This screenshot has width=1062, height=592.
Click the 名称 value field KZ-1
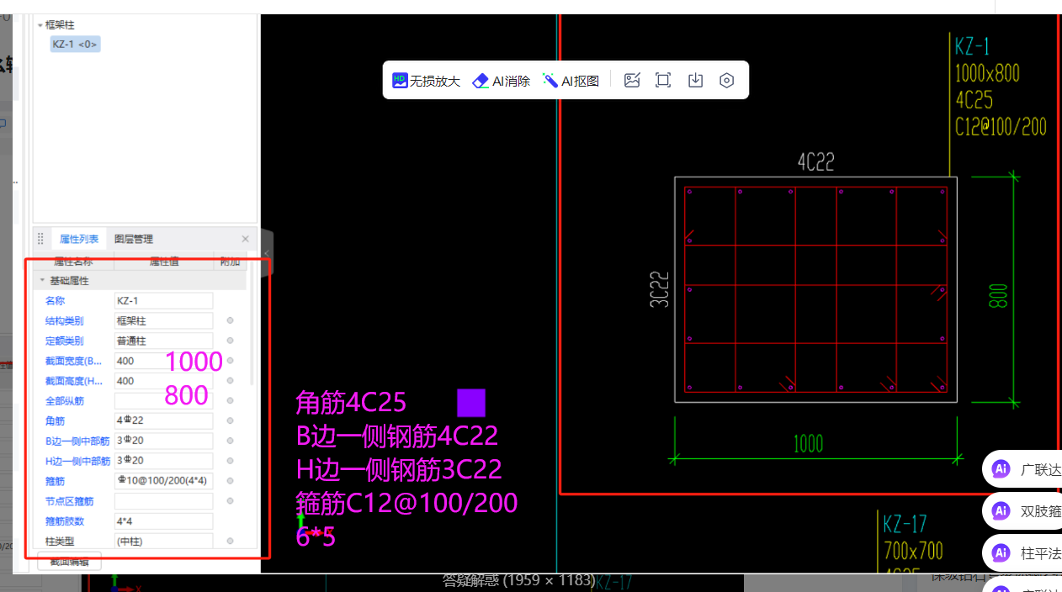click(x=163, y=300)
